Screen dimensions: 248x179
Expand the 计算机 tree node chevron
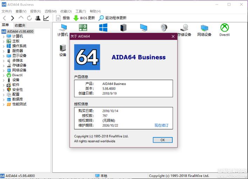point(4,37)
